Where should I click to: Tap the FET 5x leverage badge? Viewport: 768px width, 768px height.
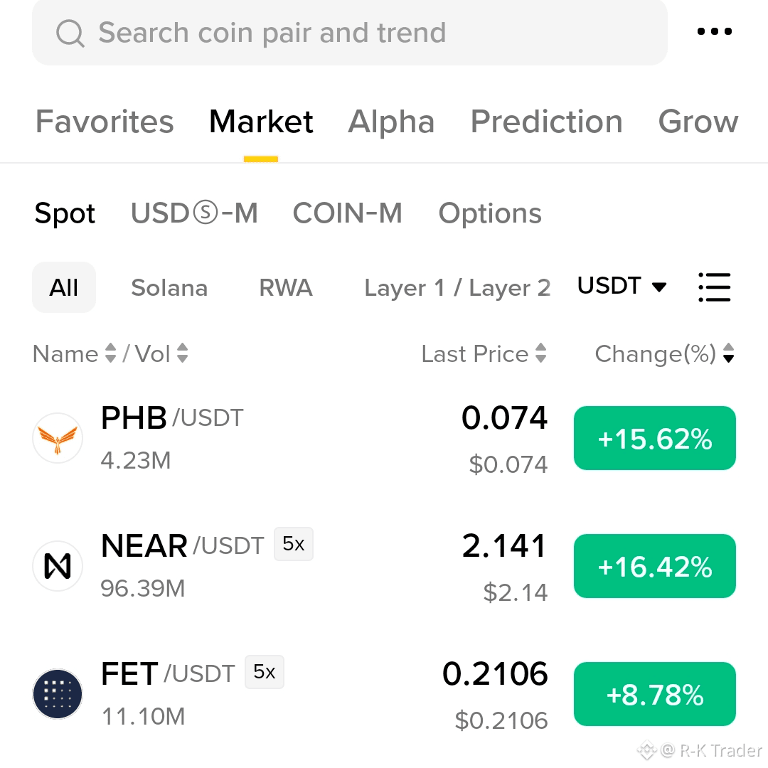(x=265, y=671)
